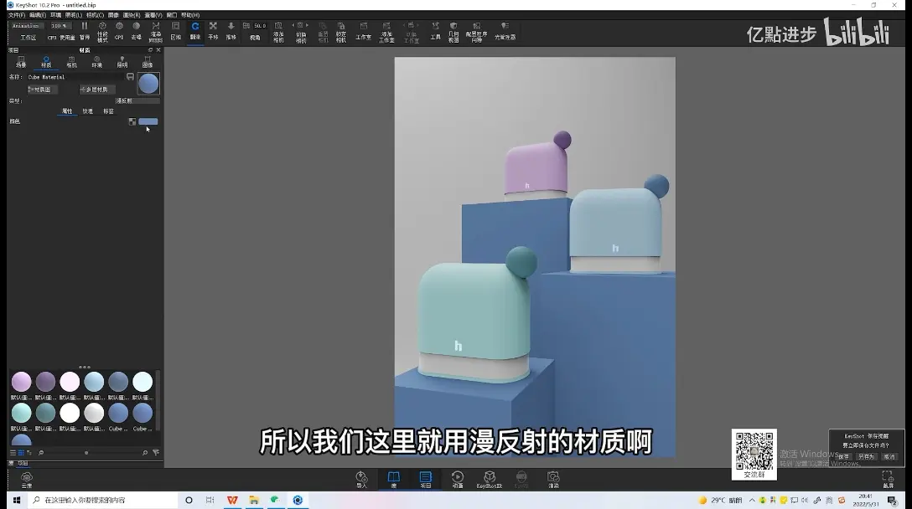The image size is (912, 509).
Task: Open the Animation icon in the bottom bar
Action: point(458,480)
